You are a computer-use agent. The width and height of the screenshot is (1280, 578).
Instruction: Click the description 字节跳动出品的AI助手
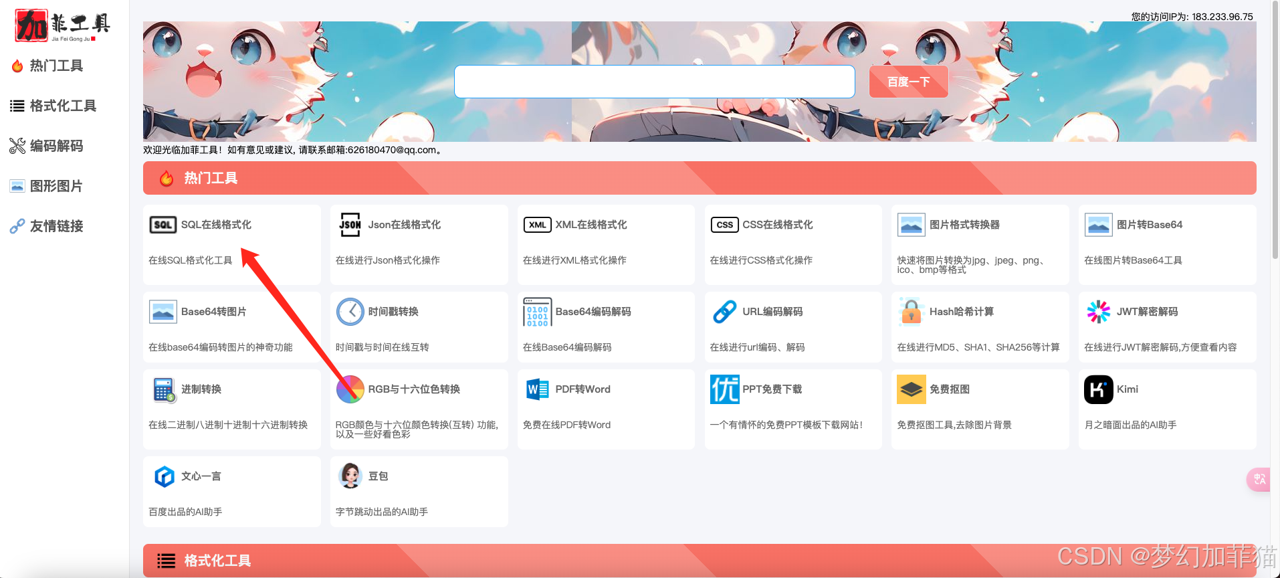382,512
